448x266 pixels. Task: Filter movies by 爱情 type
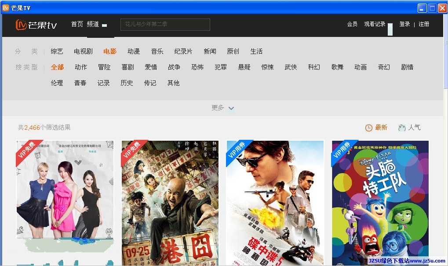tap(151, 67)
